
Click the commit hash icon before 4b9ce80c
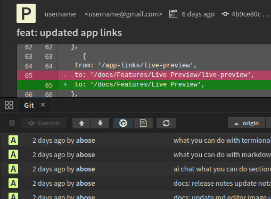(225, 14)
